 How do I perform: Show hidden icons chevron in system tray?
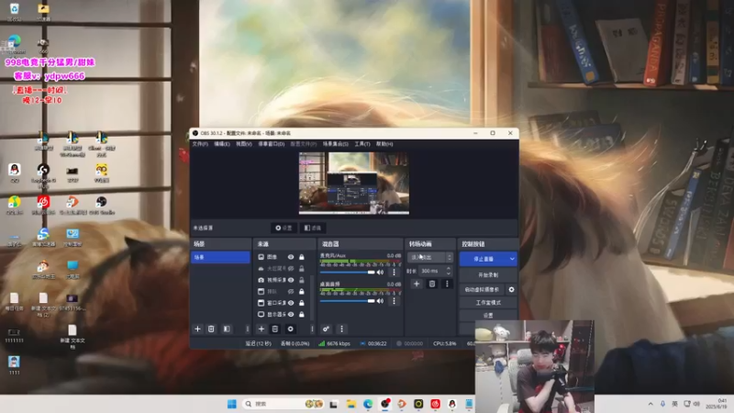click(651, 404)
